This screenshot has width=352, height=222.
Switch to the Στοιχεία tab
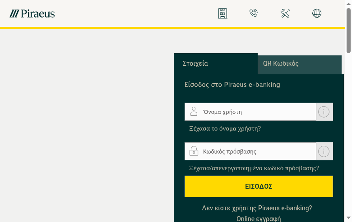click(x=216, y=63)
